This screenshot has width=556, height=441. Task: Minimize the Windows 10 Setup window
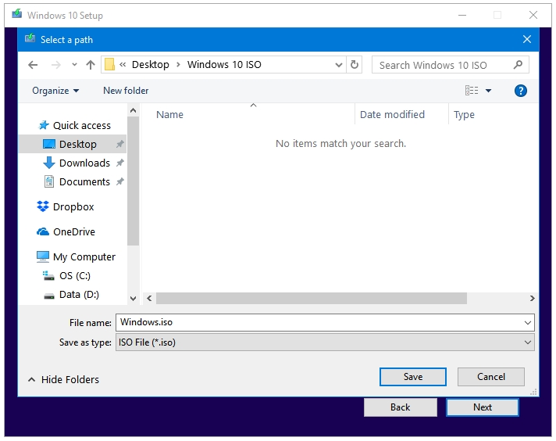[x=462, y=16]
